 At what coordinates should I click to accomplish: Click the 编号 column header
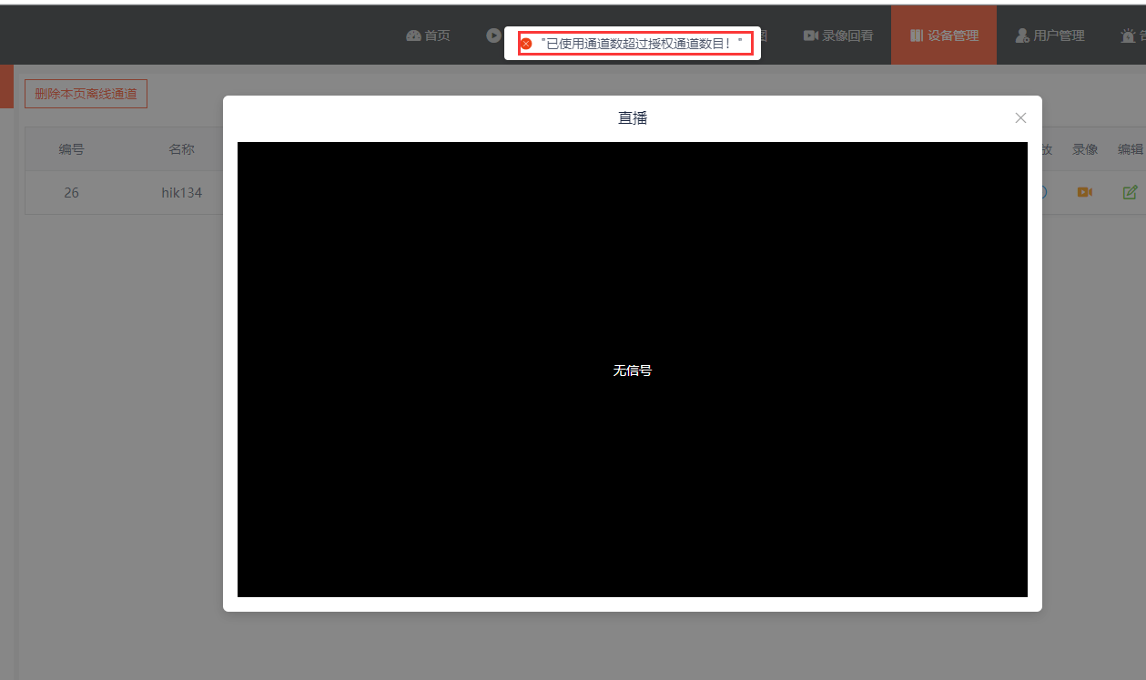coord(72,149)
